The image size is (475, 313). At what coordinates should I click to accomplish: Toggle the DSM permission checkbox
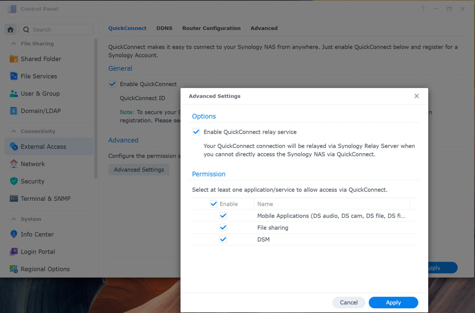223,239
